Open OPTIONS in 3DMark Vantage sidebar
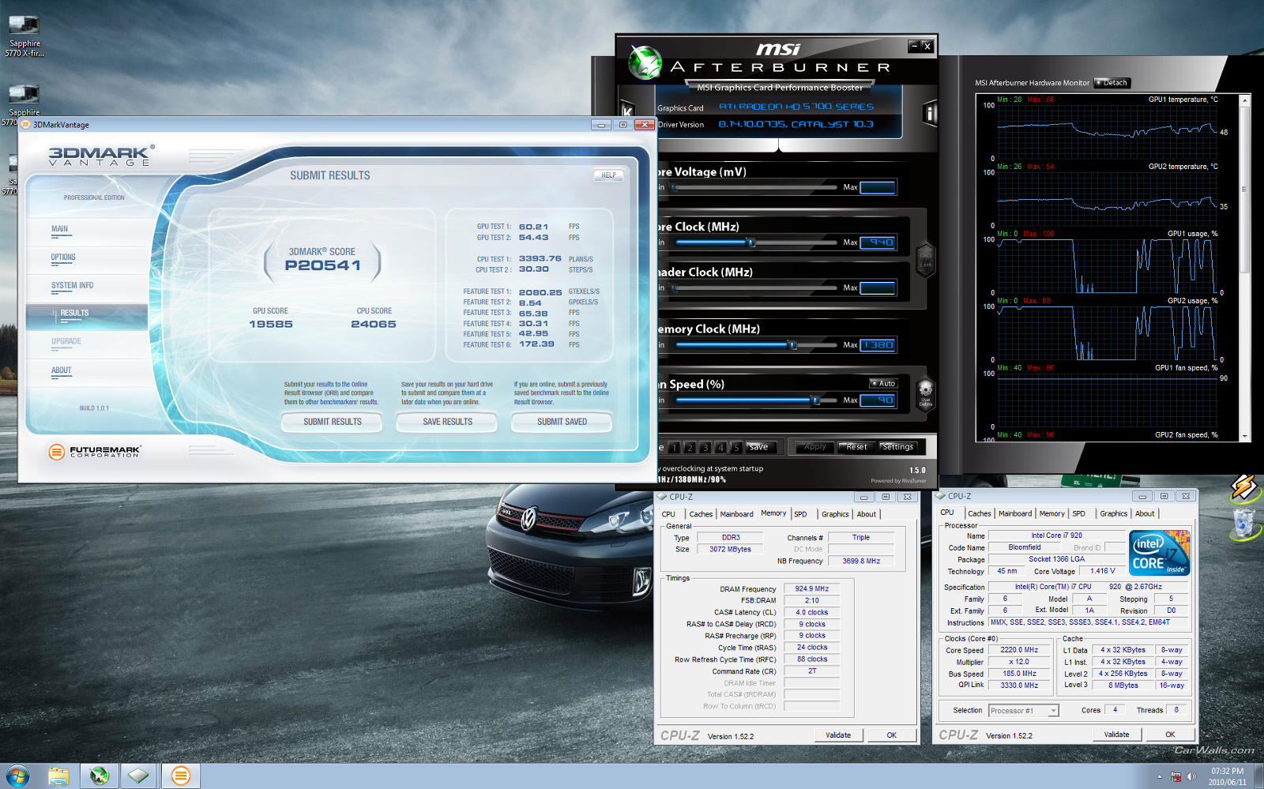 (x=63, y=257)
